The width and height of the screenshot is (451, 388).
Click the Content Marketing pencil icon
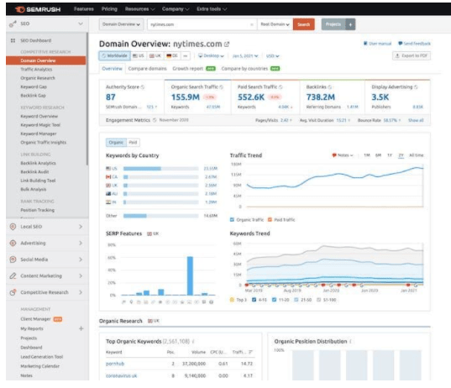tap(13, 275)
